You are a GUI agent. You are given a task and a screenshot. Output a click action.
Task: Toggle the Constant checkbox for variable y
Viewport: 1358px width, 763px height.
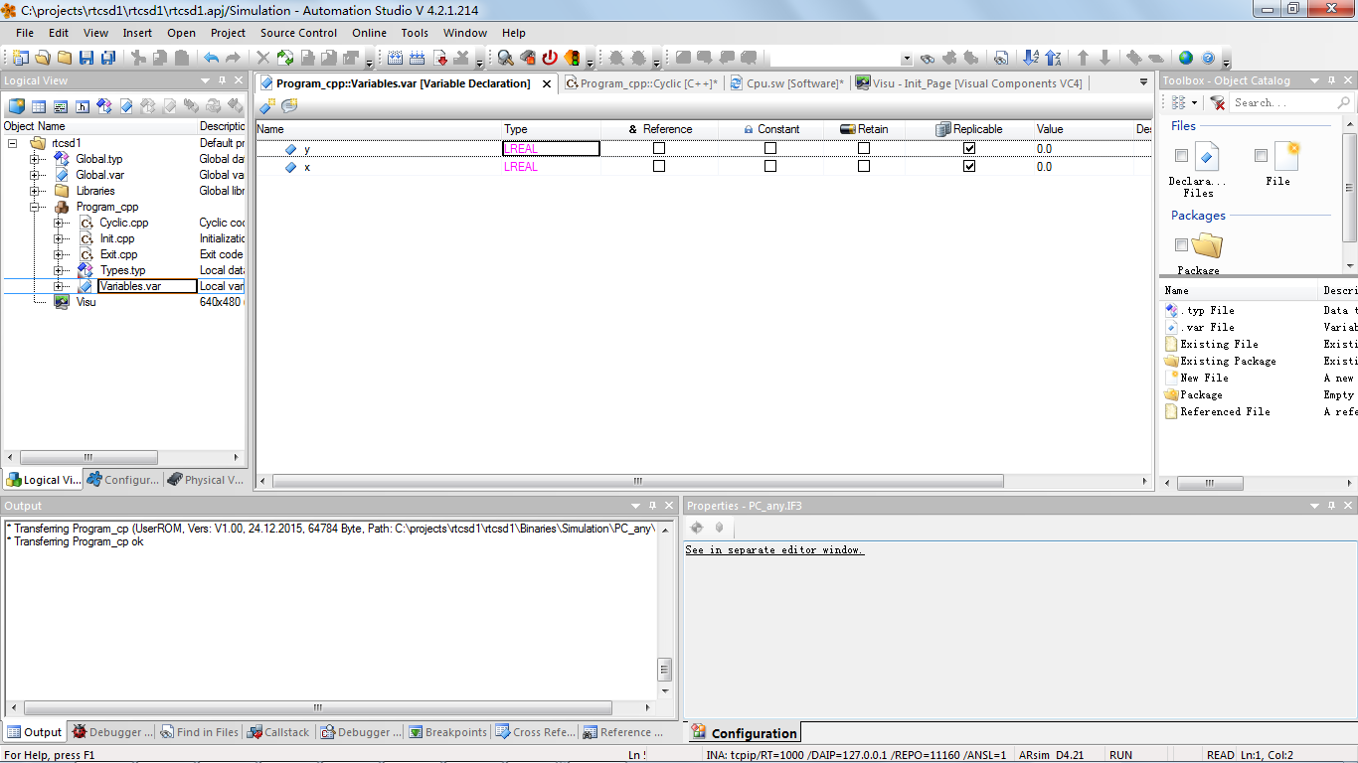coord(770,148)
